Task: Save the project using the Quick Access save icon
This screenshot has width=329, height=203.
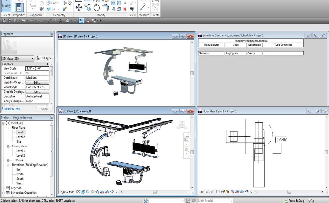Action: click(x=9, y=20)
